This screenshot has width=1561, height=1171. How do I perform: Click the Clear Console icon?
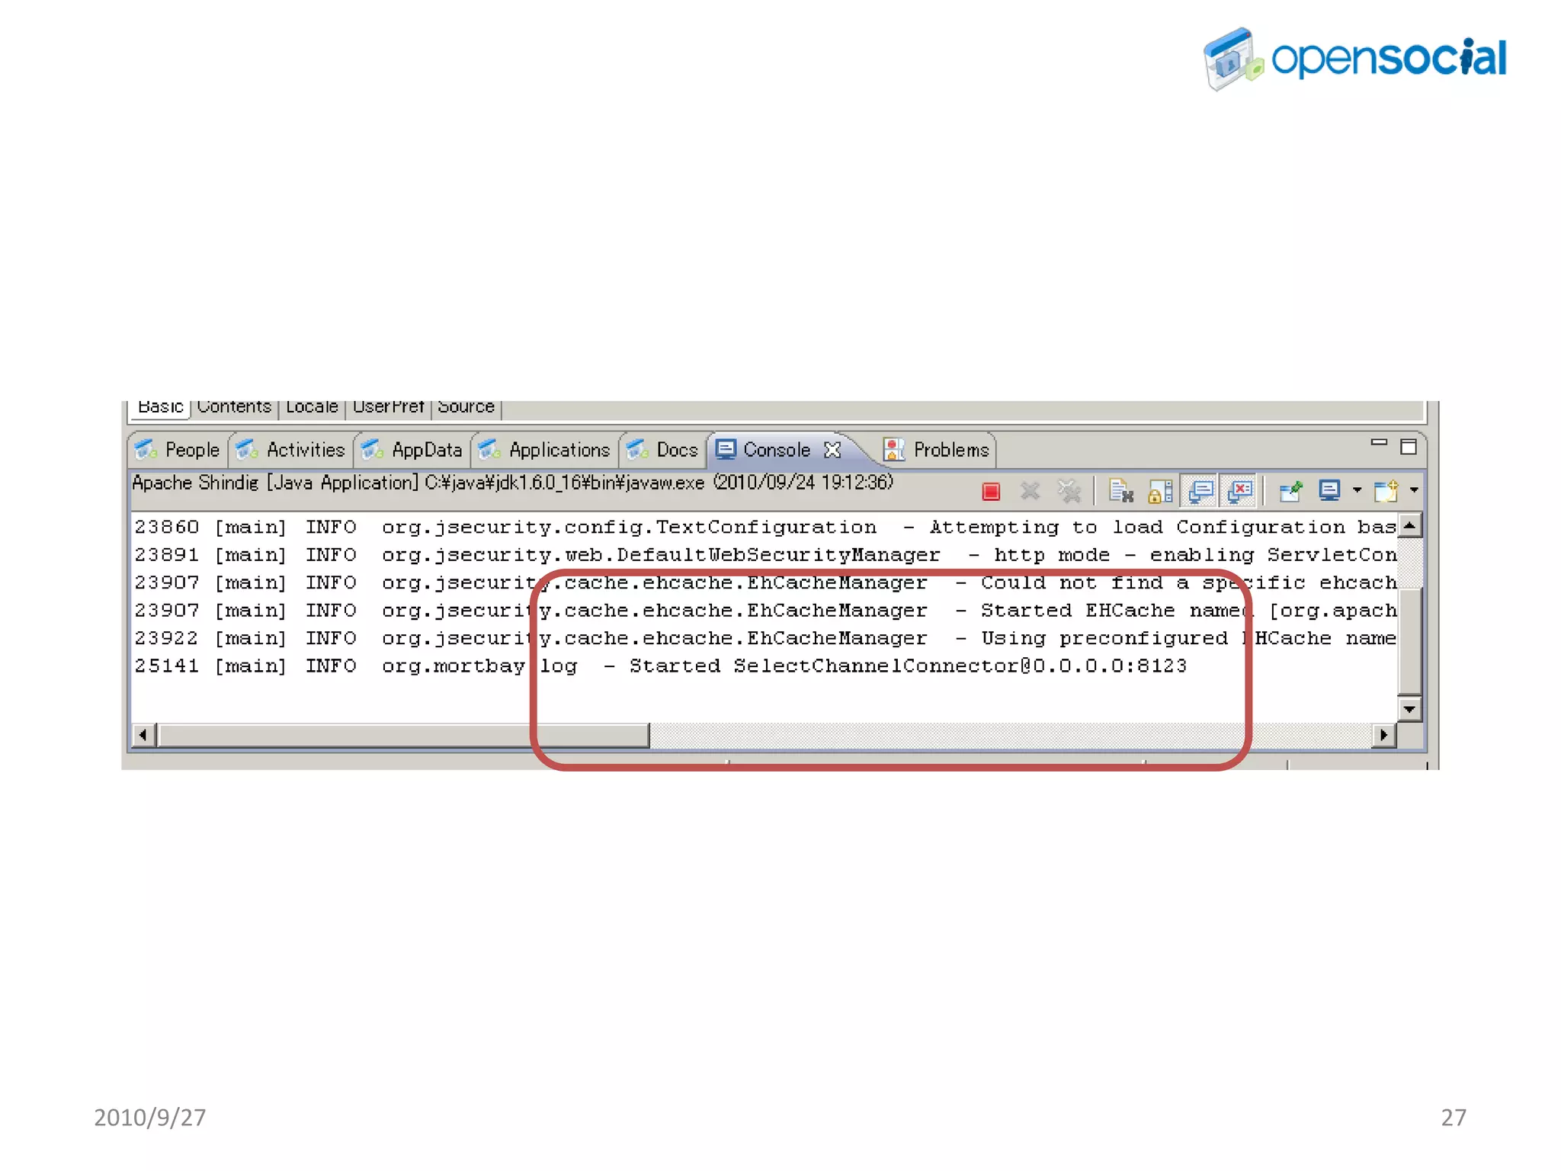pyautogui.click(x=1120, y=492)
